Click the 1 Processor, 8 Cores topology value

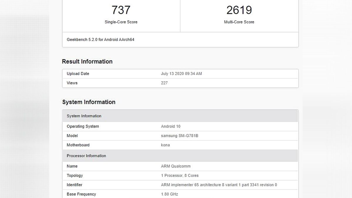click(x=180, y=175)
